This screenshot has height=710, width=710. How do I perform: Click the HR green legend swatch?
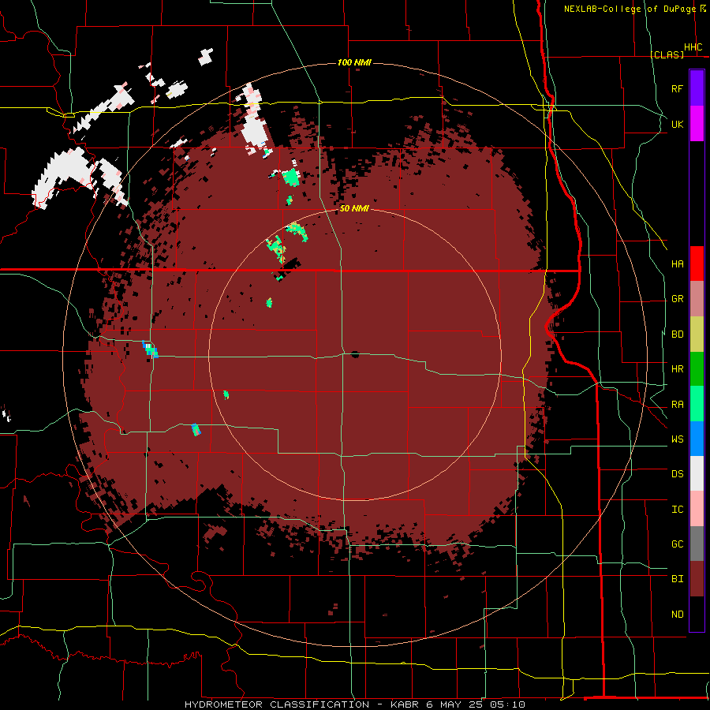point(697,369)
